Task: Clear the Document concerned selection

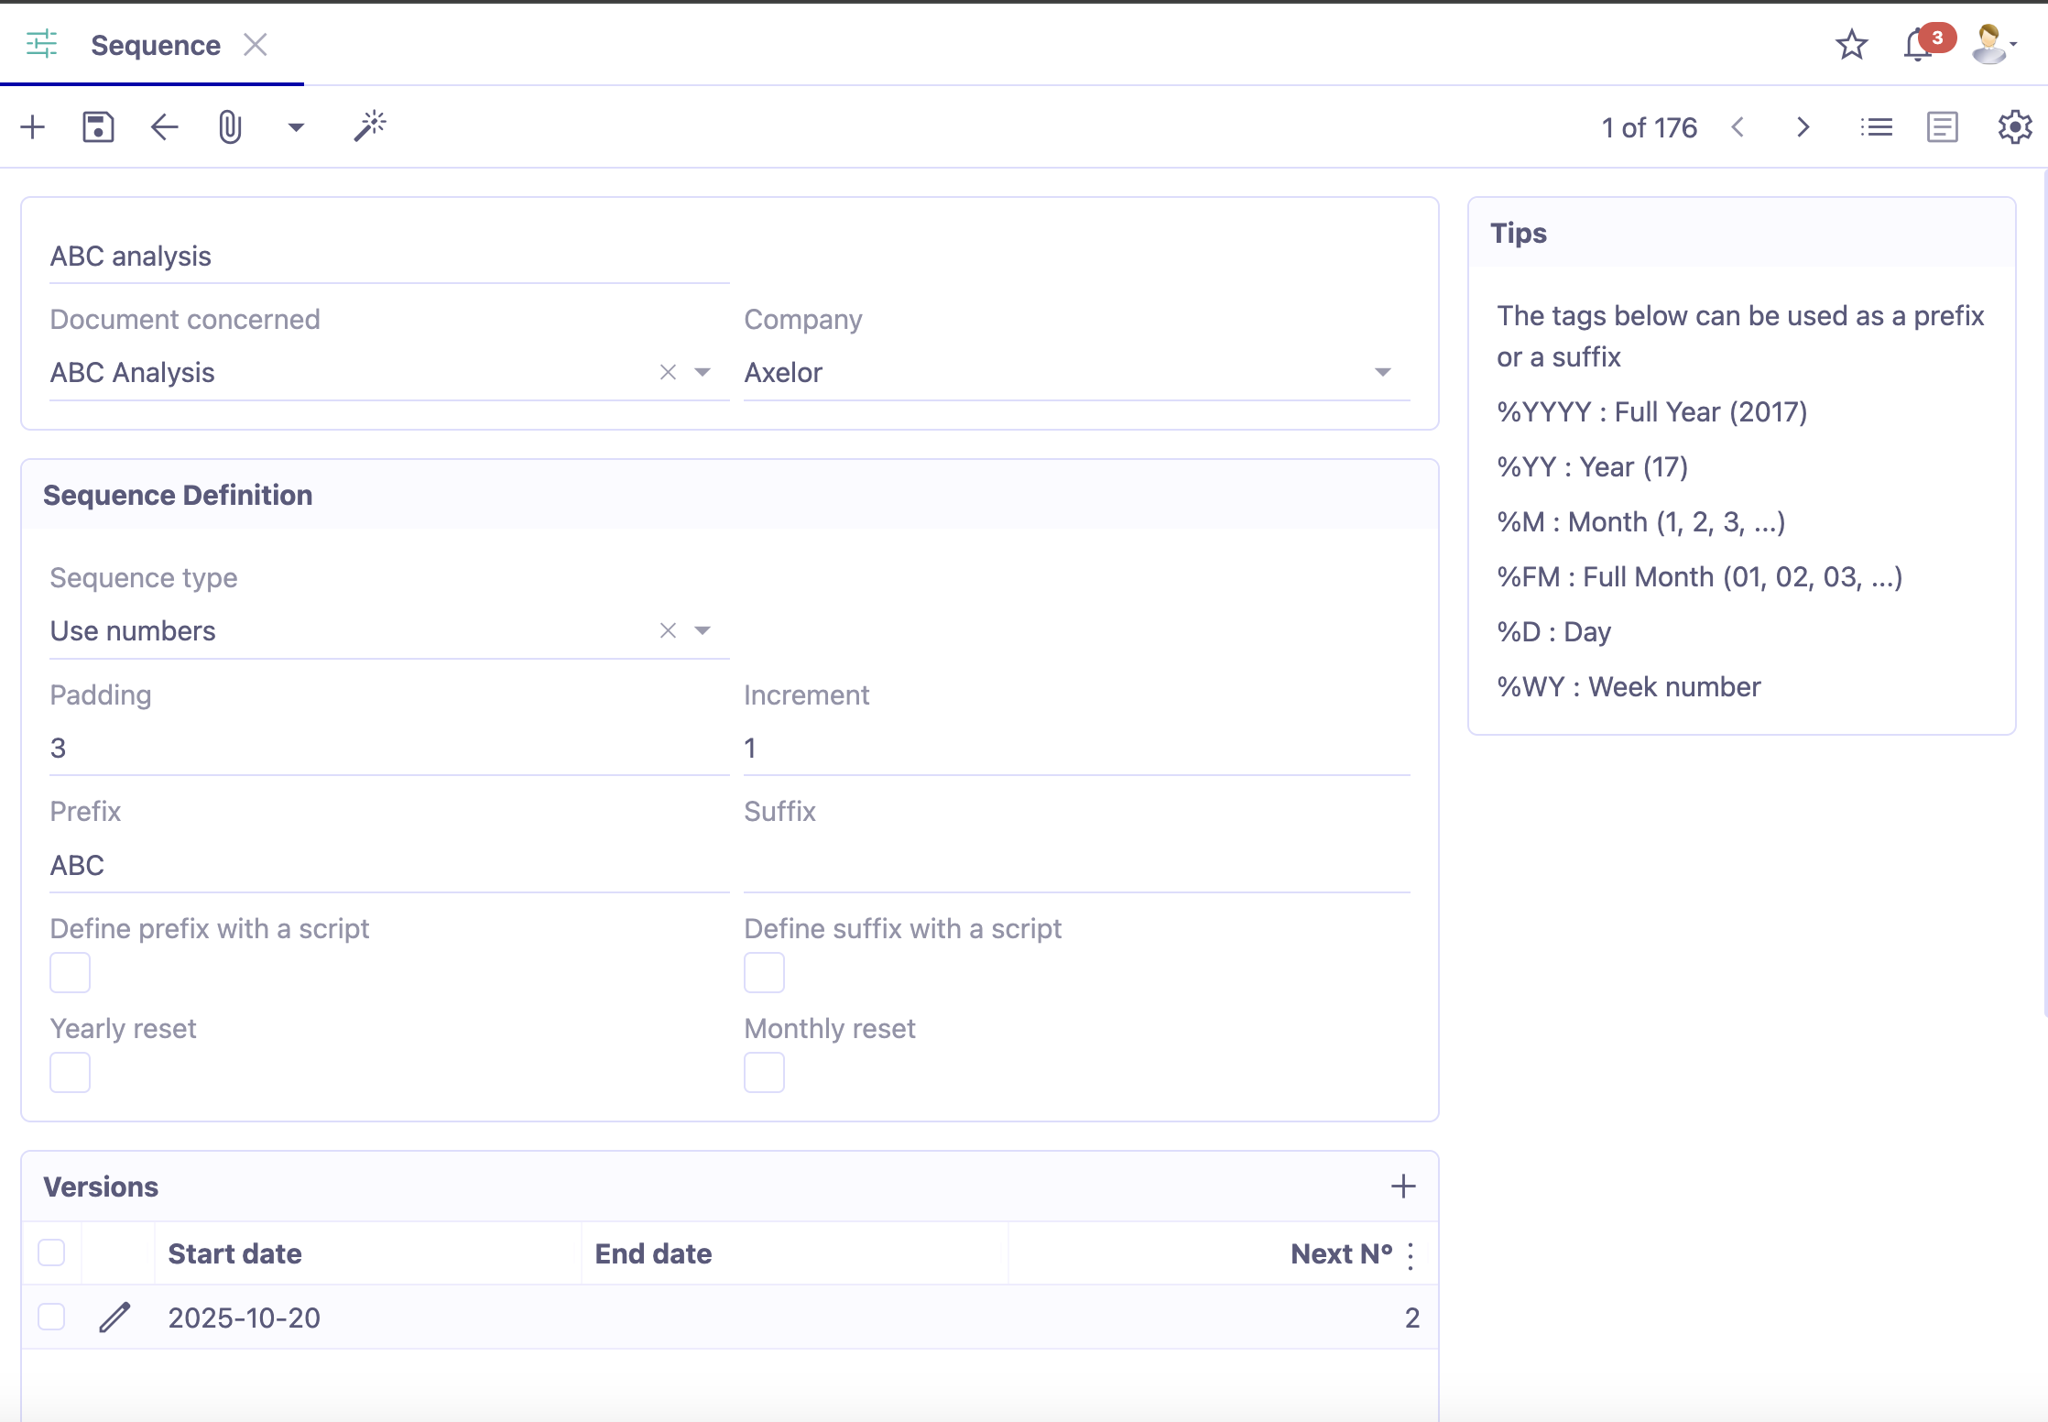Action: point(668,372)
